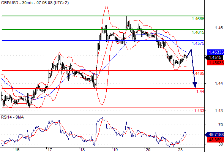Screen dimensions: 224x152
Task: Click the 49.7158 RSI value tag
Action: [215, 135]
